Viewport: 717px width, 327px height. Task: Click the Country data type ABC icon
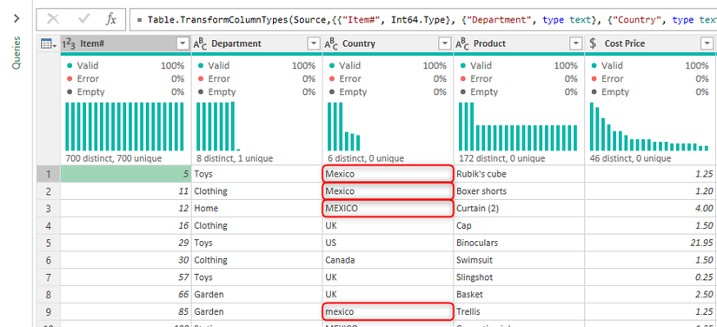click(x=331, y=43)
